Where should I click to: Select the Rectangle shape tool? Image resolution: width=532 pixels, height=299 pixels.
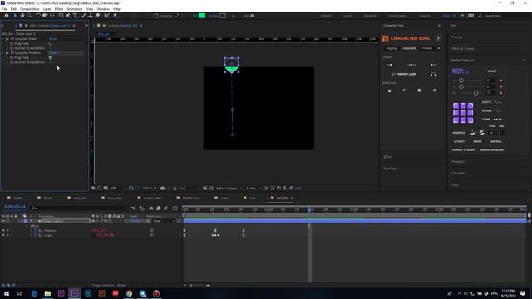coord(61,16)
